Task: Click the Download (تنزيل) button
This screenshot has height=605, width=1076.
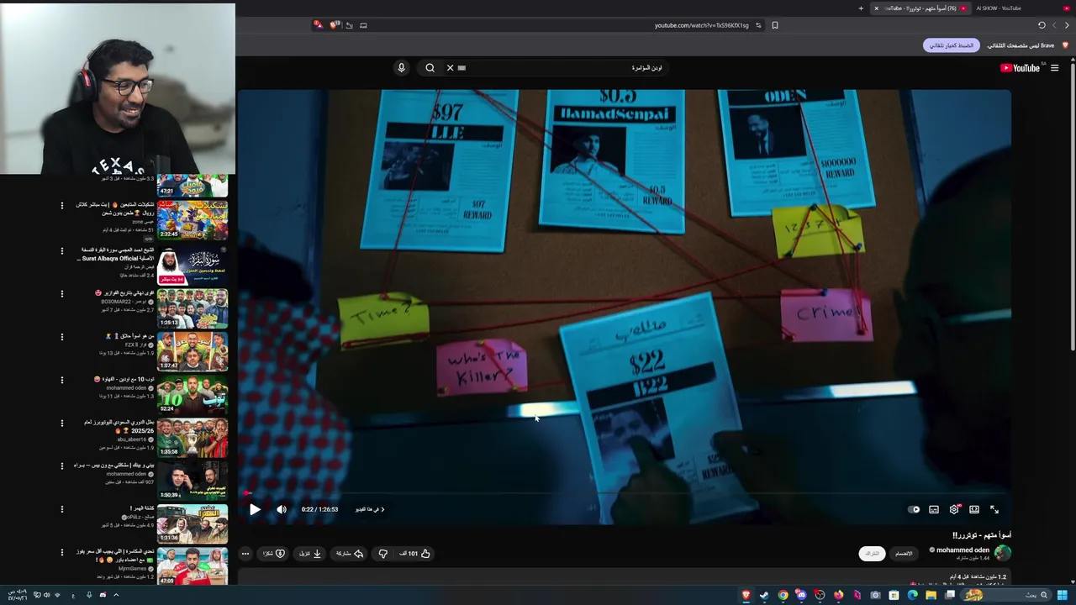Action: click(x=311, y=554)
